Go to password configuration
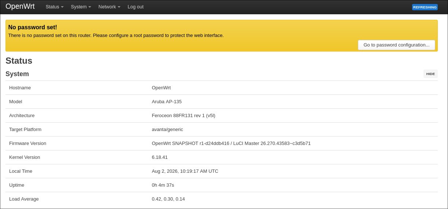Viewport: 448px width, 209px height. pyautogui.click(x=396, y=45)
